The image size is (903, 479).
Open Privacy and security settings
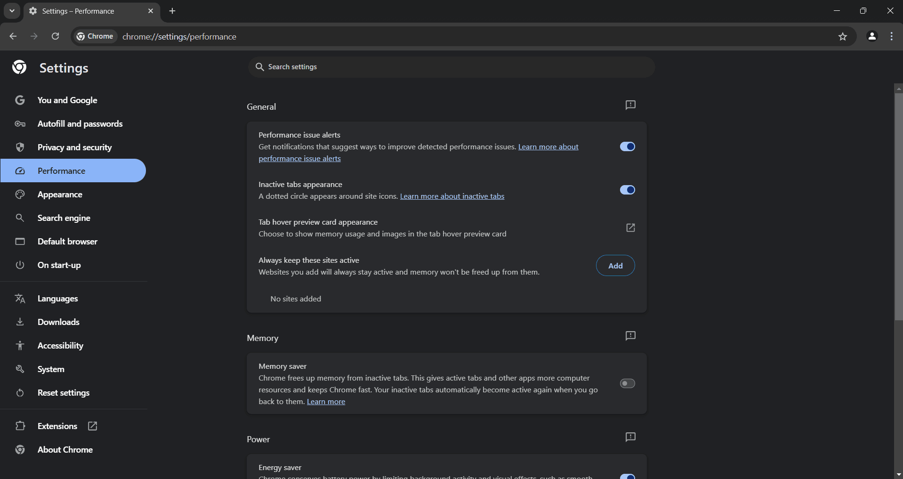[x=74, y=147]
